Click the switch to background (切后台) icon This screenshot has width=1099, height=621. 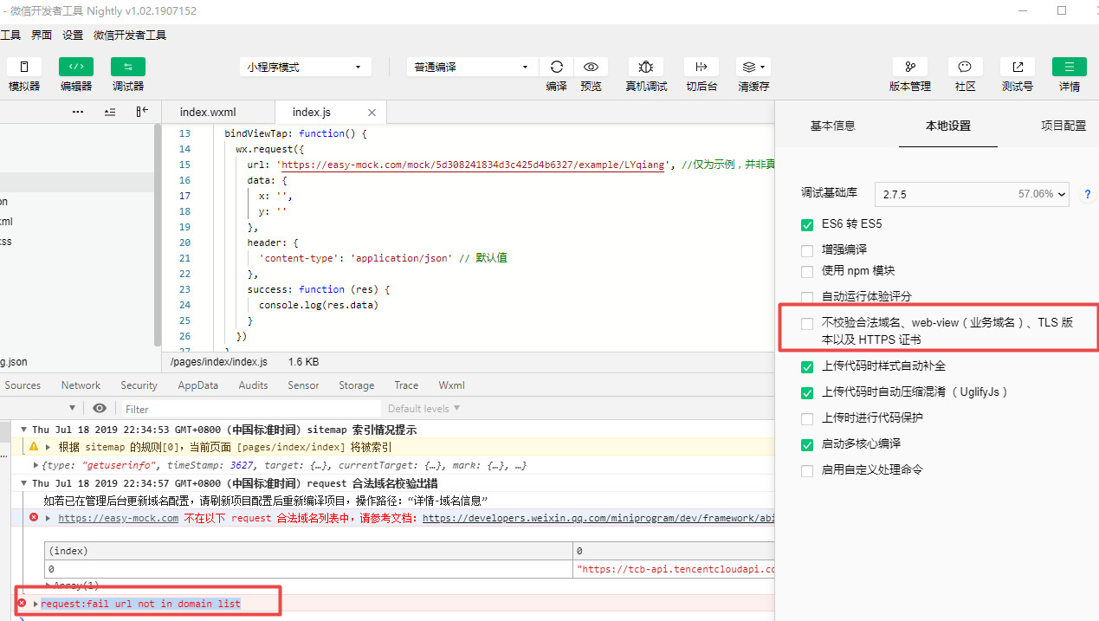click(x=701, y=67)
